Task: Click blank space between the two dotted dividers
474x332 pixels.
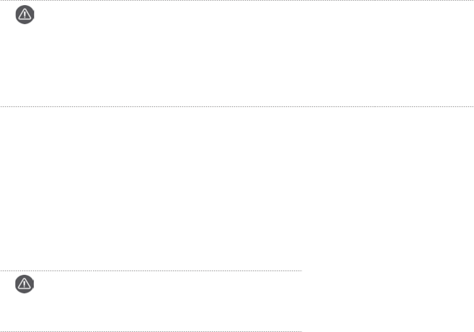Action: coord(186,186)
